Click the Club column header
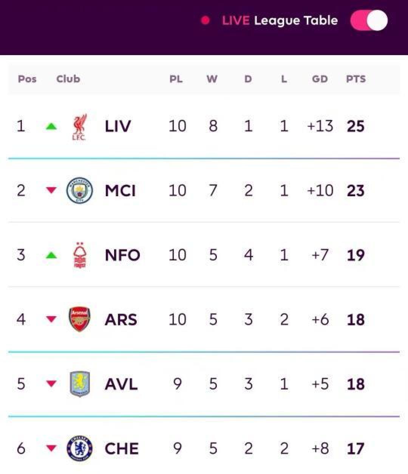 tap(68, 79)
